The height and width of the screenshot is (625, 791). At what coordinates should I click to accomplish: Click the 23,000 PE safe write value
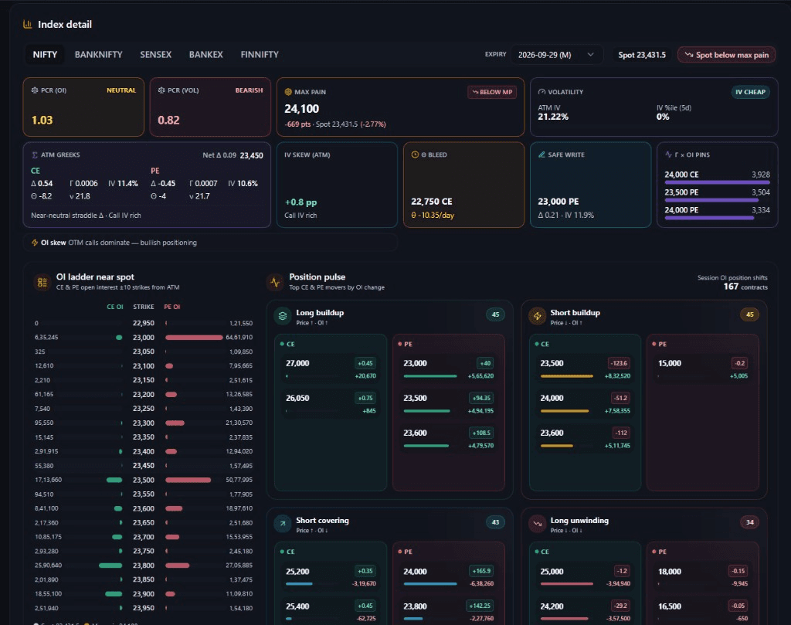[558, 202]
